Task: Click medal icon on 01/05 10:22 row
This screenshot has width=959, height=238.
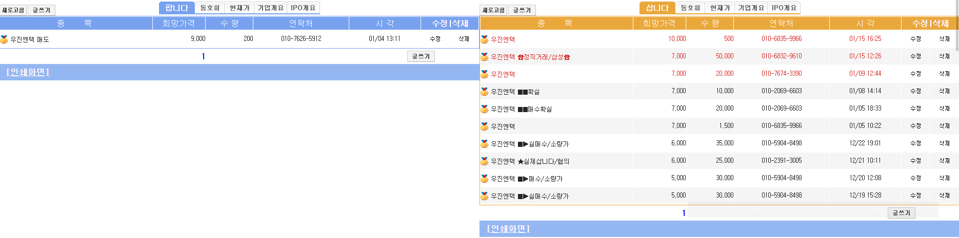Action: coord(484,126)
